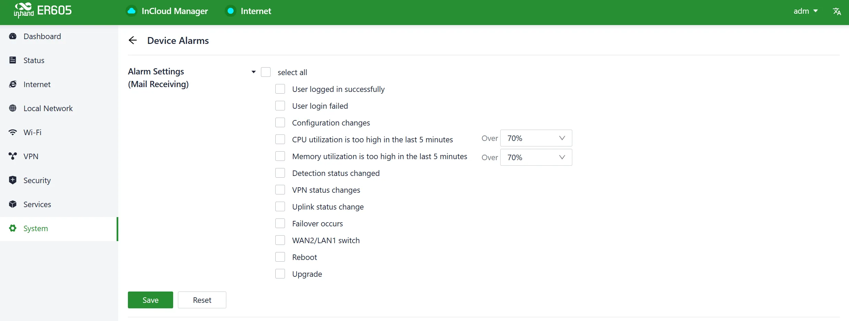Open CPU utilization threshold 70% dropdown
Image resolution: width=849 pixels, height=321 pixels.
point(536,138)
